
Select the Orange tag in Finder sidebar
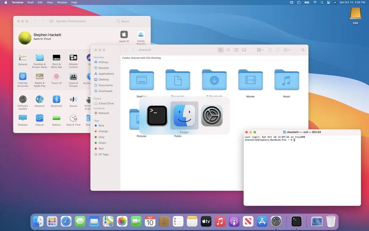[101, 132]
